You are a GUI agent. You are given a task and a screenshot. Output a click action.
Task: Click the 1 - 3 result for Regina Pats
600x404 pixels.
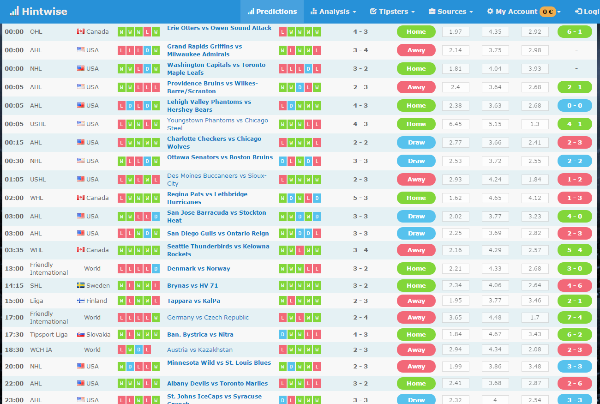pos(575,198)
